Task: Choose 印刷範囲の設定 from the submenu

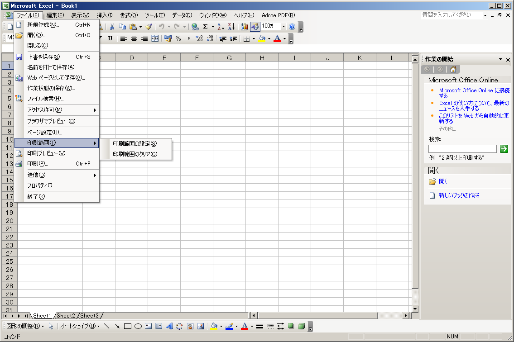Action: click(x=135, y=143)
